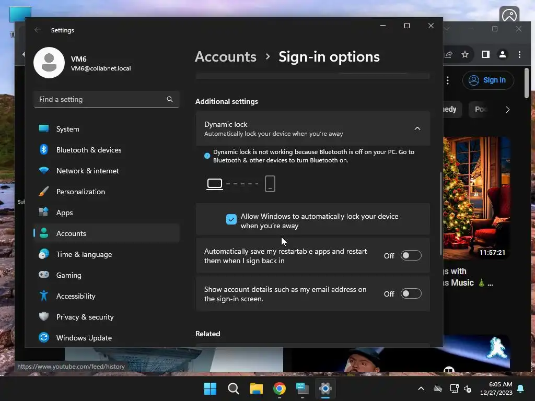The width and height of the screenshot is (535, 401).
Task: Click the network tray icon
Action: point(454,388)
